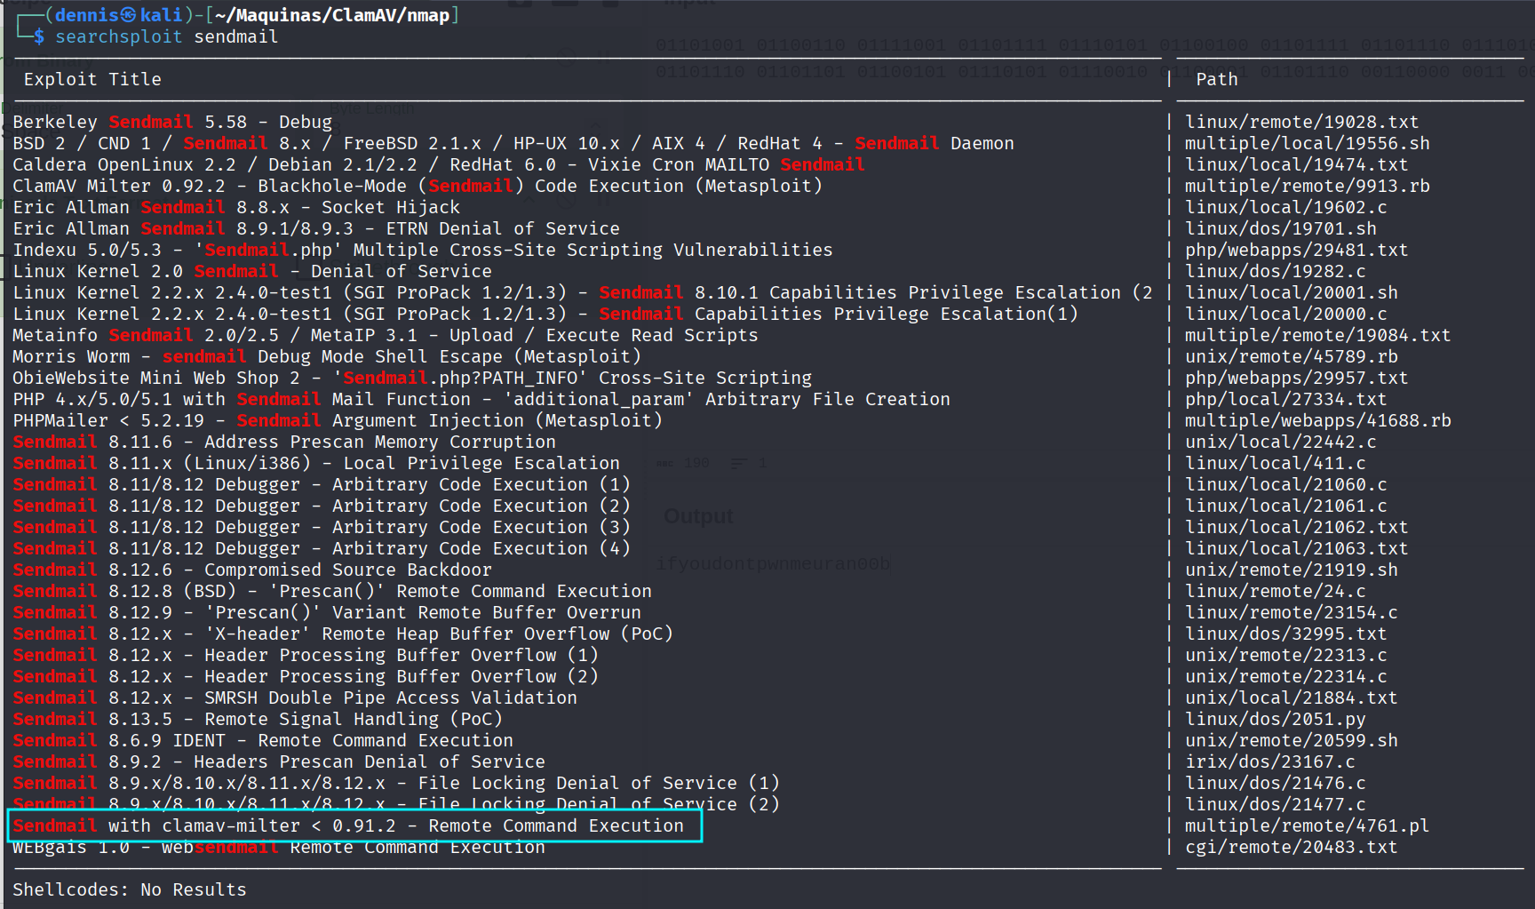
Task: Click the path unix/remote/45789.rb
Action: click(1291, 356)
